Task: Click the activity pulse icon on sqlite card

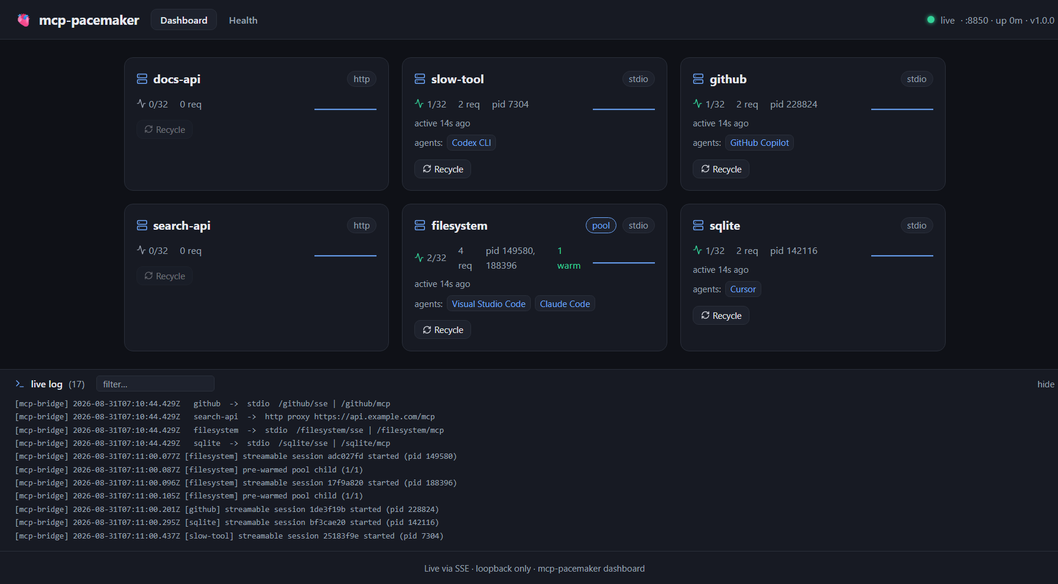Action: coord(697,250)
